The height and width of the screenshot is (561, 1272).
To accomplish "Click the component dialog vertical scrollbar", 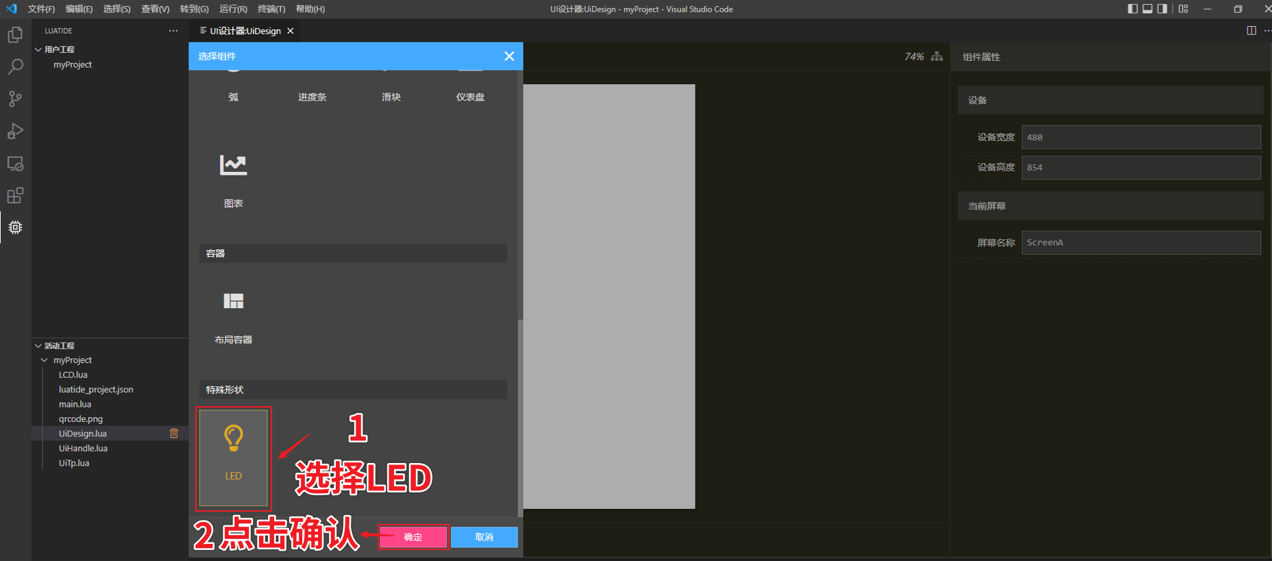I will [x=520, y=417].
